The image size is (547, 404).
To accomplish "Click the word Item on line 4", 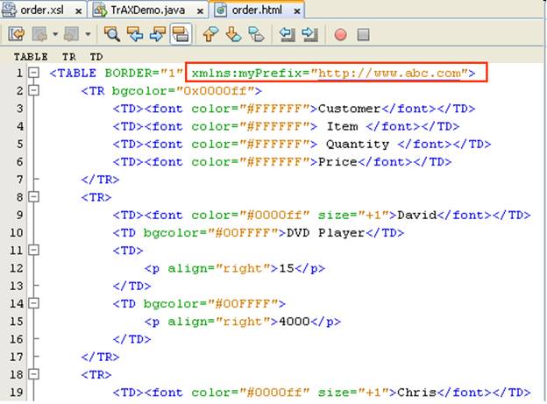I will [342, 127].
